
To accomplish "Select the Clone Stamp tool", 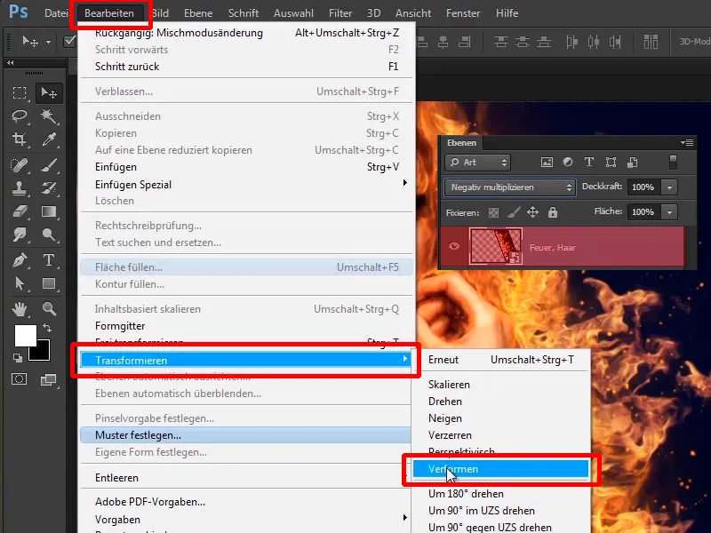I will [20, 188].
